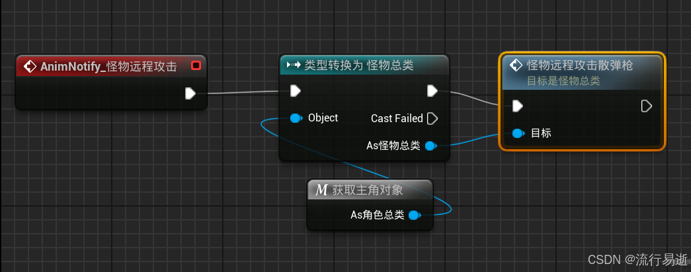Click the cast node's exec input pin

pyautogui.click(x=296, y=91)
